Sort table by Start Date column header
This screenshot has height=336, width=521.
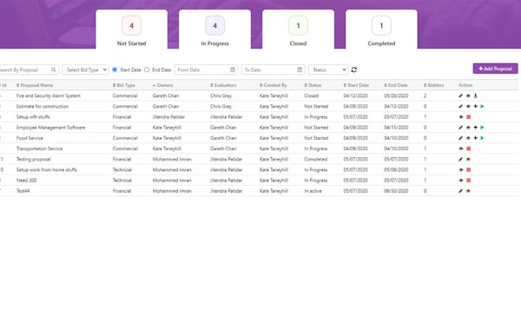point(356,85)
